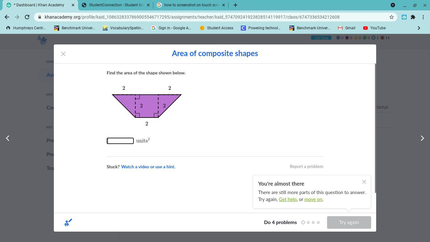The image size is (430, 242).
Task: Click the browser forward button
Action: pos(17,17)
